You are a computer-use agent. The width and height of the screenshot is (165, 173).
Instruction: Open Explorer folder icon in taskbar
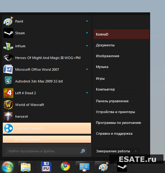click(26, 167)
